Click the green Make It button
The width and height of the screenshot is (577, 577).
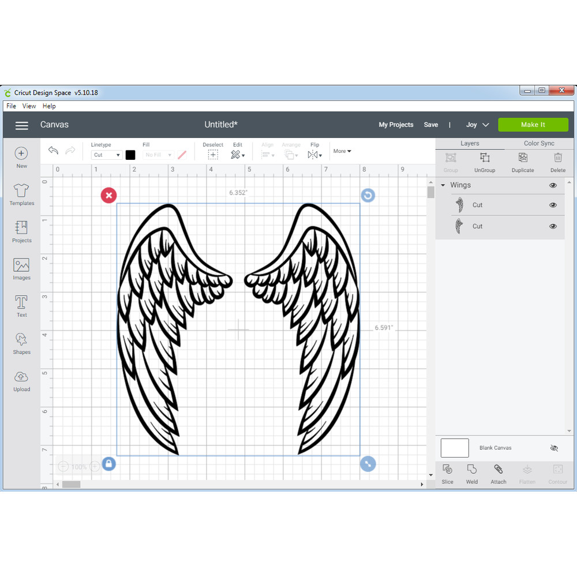pyautogui.click(x=533, y=124)
